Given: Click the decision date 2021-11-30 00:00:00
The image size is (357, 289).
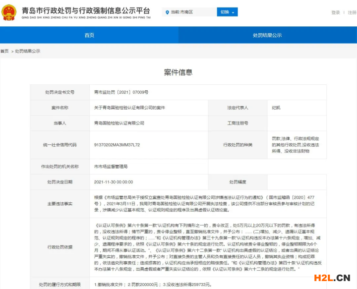Looking at the screenshot, I should (114, 182).
